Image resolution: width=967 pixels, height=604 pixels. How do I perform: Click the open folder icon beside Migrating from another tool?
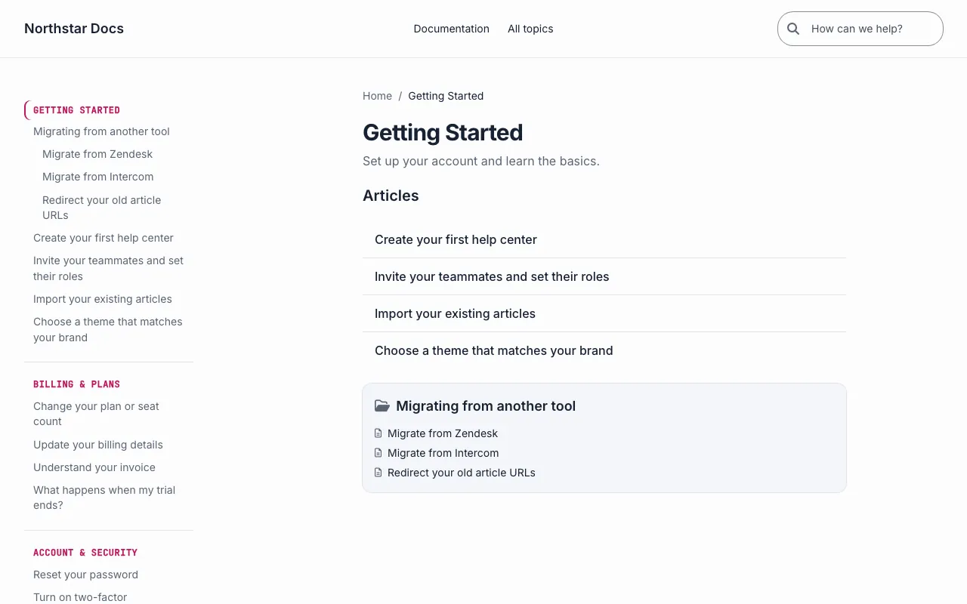click(x=382, y=406)
